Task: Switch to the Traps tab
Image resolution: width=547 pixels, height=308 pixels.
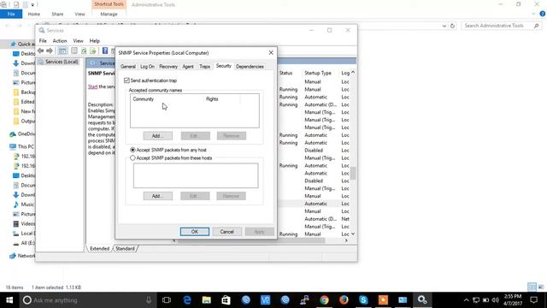Action: (x=205, y=67)
